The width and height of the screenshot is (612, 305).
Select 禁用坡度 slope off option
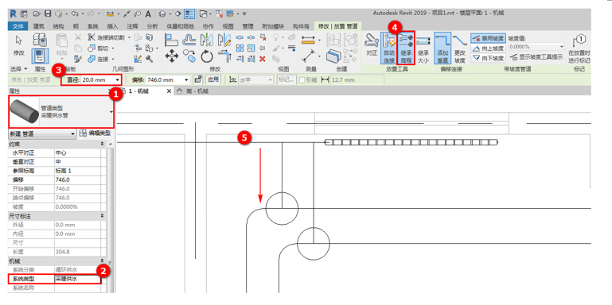tap(488, 38)
